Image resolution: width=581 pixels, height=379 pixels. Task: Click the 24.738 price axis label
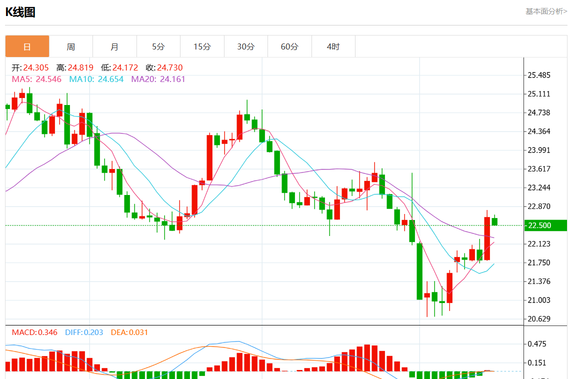tap(539, 112)
